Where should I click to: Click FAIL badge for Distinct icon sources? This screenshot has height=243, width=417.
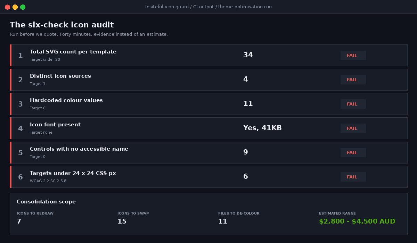pyautogui.click(x=353, y=80)
